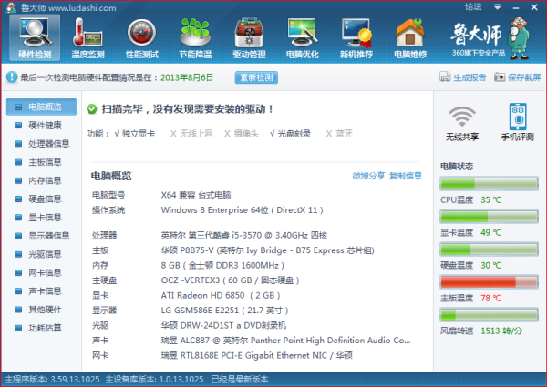Open the 电脑优化 optimization tool
This screenshot has width=547, height=387.
click(303, 38)
